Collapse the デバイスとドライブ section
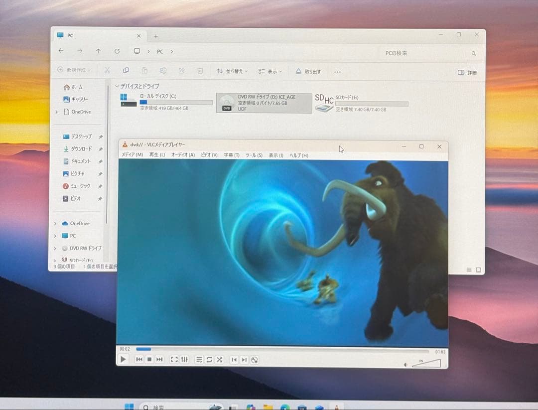 click(118, 86)
